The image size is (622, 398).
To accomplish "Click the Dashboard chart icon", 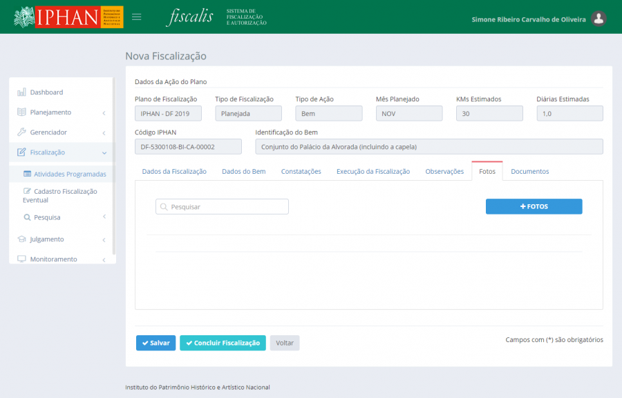I will pos(21,92).
